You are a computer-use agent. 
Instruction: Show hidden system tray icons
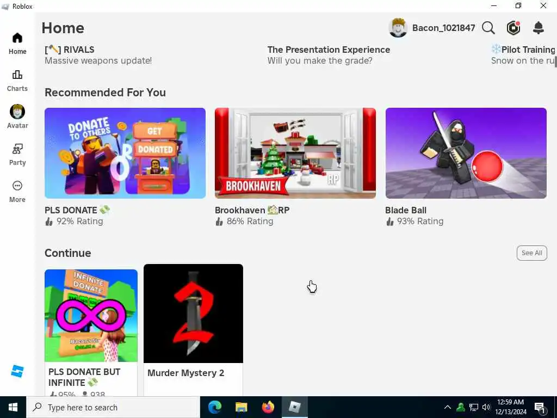(x=448, y=407)
